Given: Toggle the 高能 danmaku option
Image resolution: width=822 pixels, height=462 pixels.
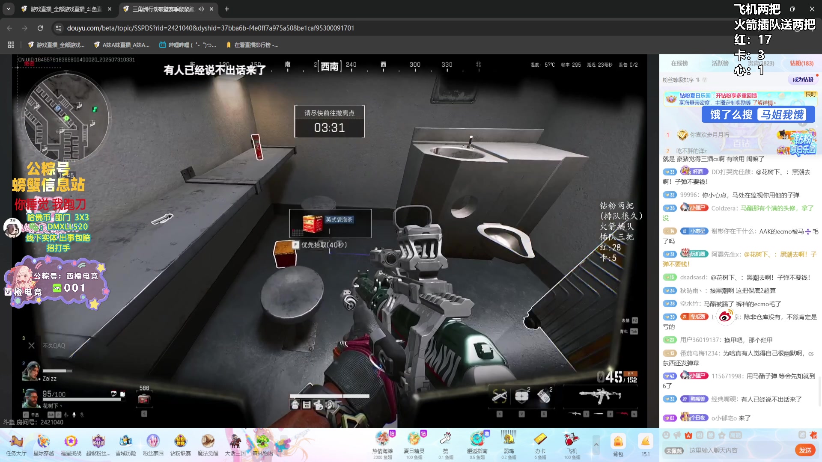Looking at the screenshot, I should [x=736, y=435].
